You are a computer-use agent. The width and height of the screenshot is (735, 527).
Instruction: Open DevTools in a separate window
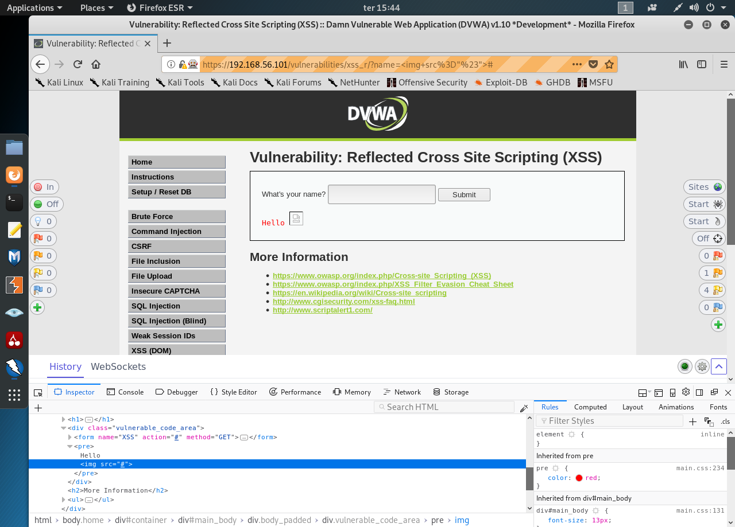point(714,392)
